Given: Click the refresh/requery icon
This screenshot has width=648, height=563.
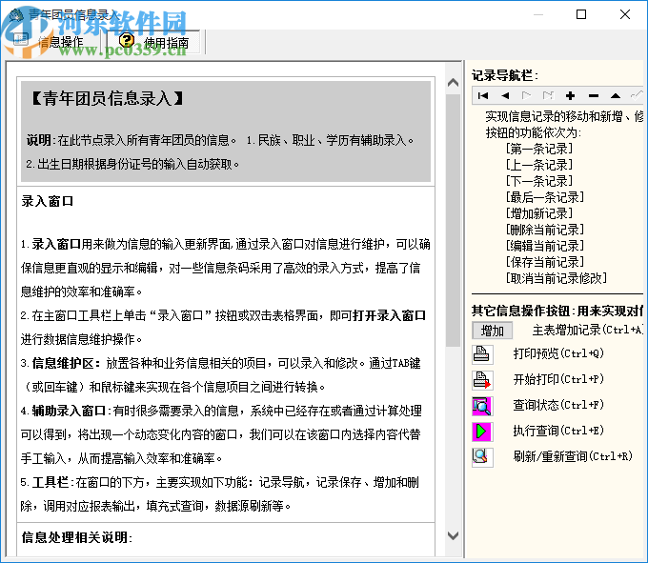Looking at the screenshot, I should (x=482, y=457).
